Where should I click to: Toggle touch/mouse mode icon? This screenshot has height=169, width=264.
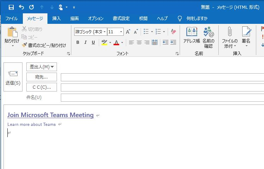point(60,7)
